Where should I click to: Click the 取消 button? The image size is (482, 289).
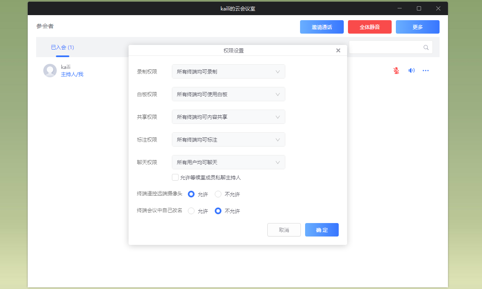(x=284, y=230)
